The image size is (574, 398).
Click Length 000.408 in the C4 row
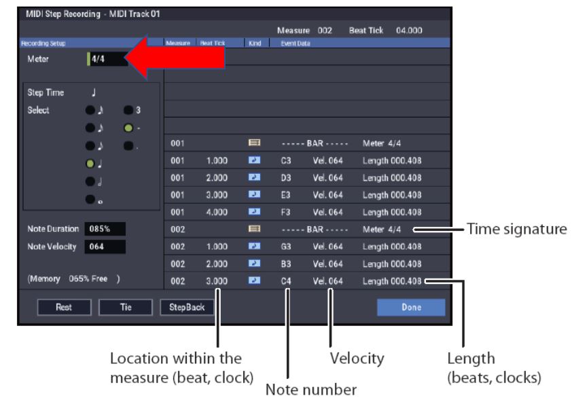pyautogui.click(x=392, y=281)
